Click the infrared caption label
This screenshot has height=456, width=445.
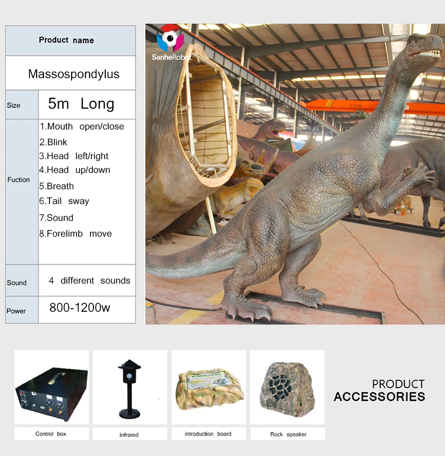tap(129, 435)
